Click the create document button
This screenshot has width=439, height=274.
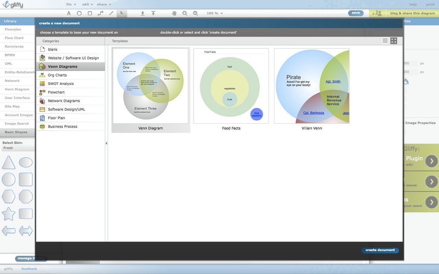coord(380,250)
